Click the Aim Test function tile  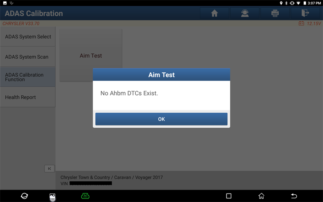coord(91,55)
